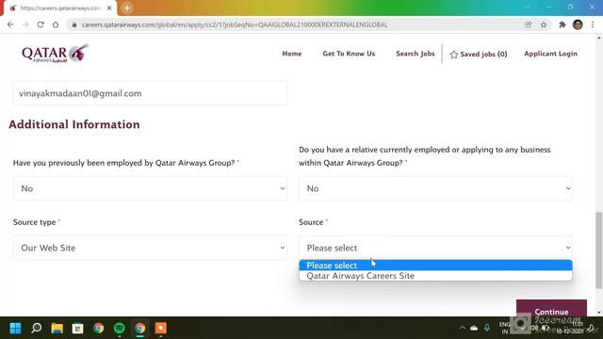Open Windows Start menu
603x339 pixels.
pos(15,328)
